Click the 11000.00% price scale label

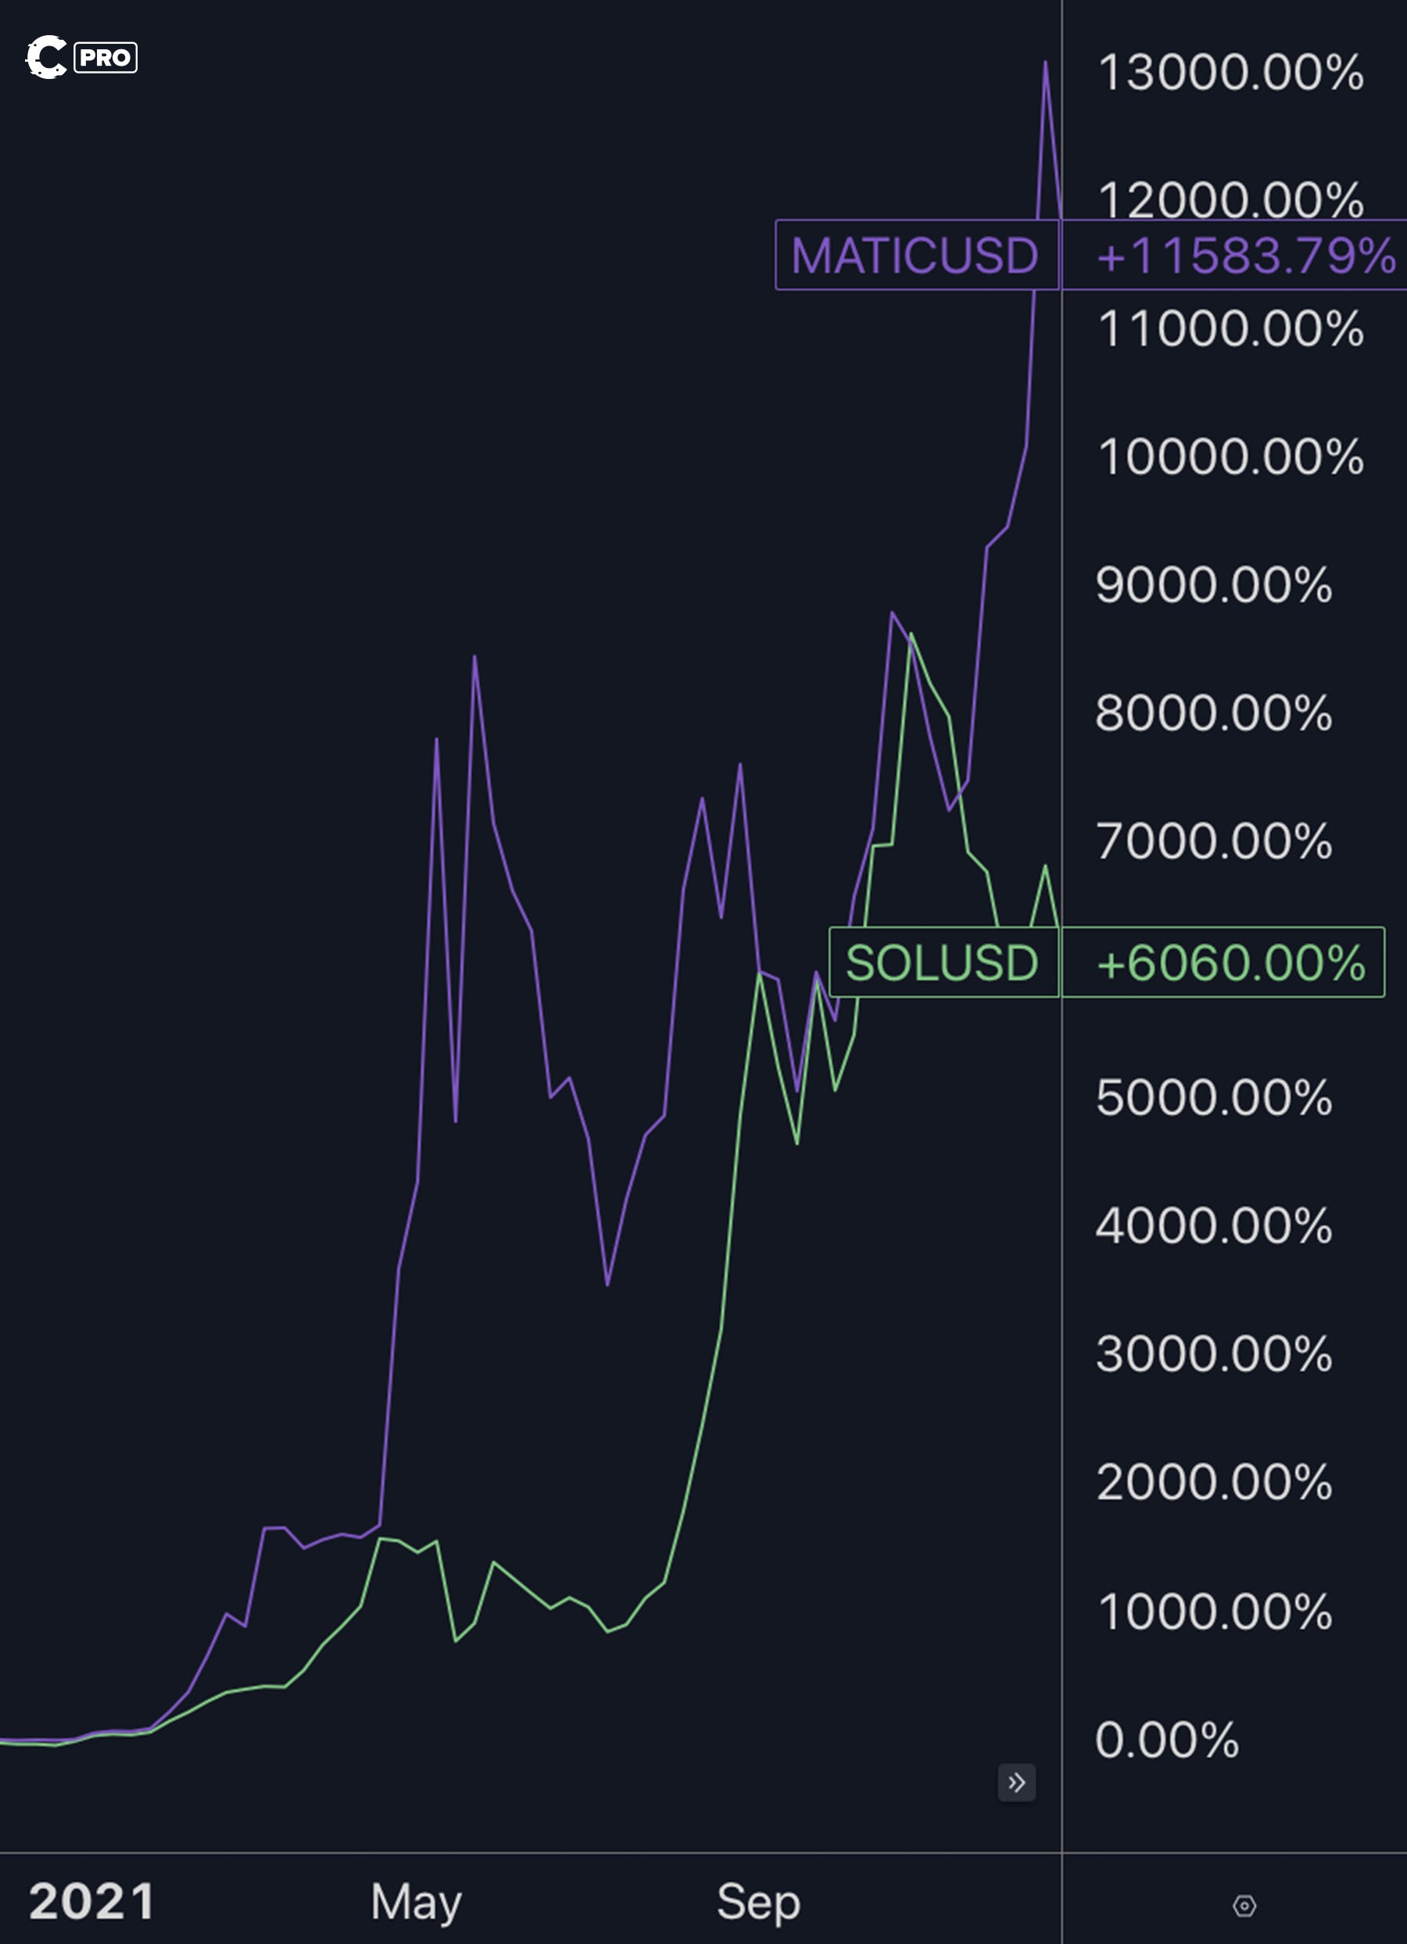pyautogui.click(x=1230, y=328)
